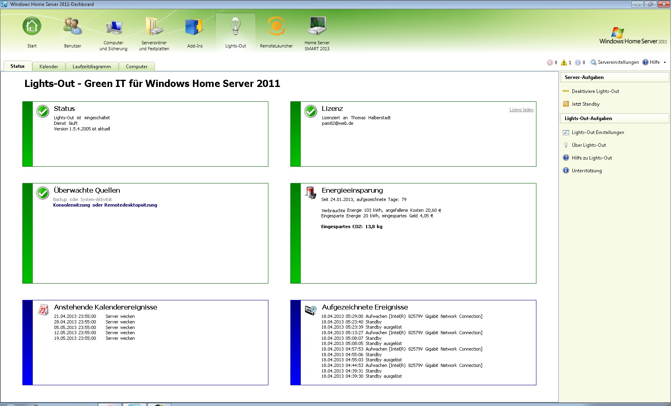671x406 pixels.
Task: Switch to the Kalender tab
Action: tap(49, 67)
